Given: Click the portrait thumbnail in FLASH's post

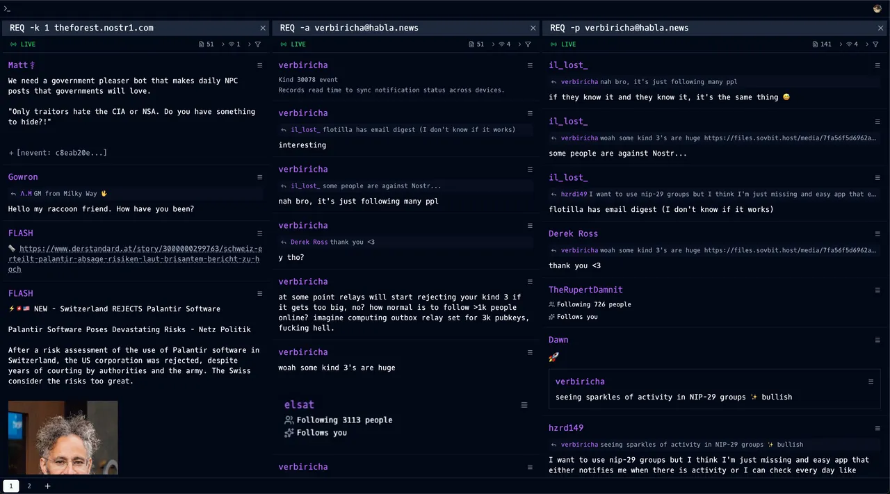Looking at the screenshot, I should (63, 437).
